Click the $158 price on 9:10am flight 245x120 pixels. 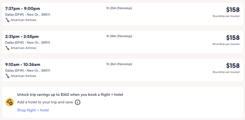coord(233,66)
